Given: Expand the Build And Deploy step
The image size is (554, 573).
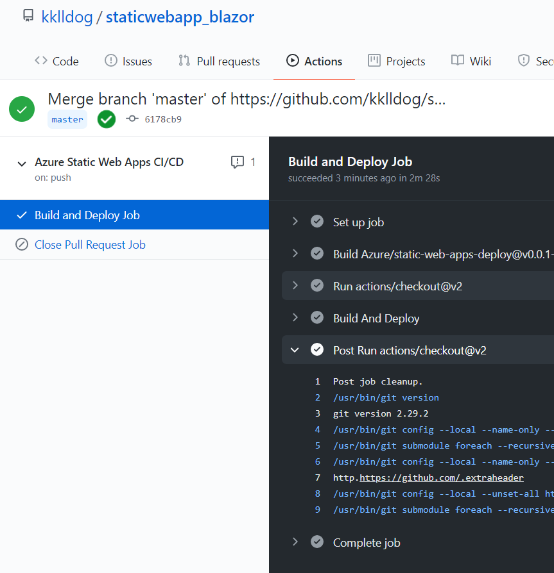Looking at the screenshot, I should point(295,317).
